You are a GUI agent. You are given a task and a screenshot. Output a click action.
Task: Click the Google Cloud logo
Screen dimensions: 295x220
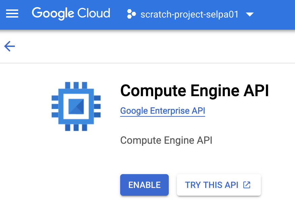click(x=71, y=13)
